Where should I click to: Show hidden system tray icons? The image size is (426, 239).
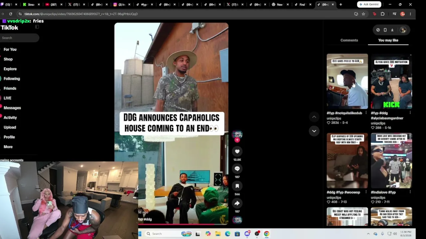click(368, 234)
